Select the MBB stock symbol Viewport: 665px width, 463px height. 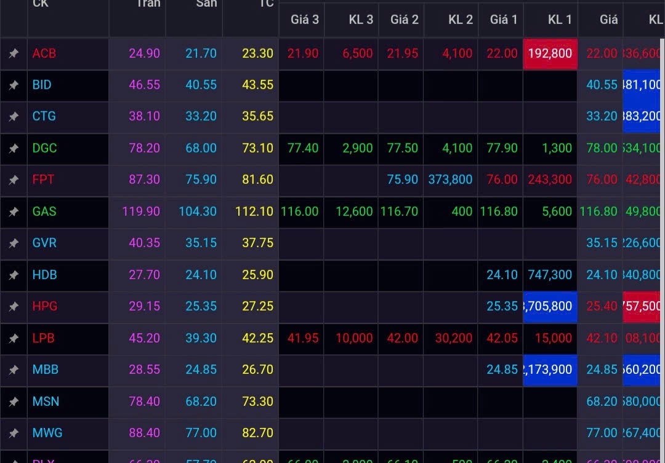click(46, 370)
